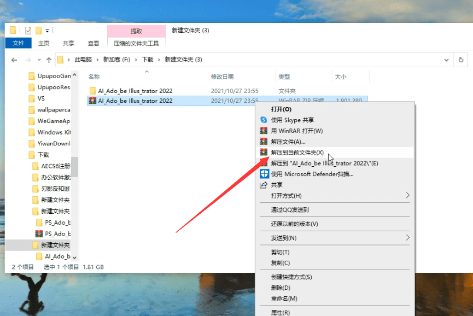Select 复制(C) in context menu
Screen dimensions: 473x316
click(x=335, y=262)
